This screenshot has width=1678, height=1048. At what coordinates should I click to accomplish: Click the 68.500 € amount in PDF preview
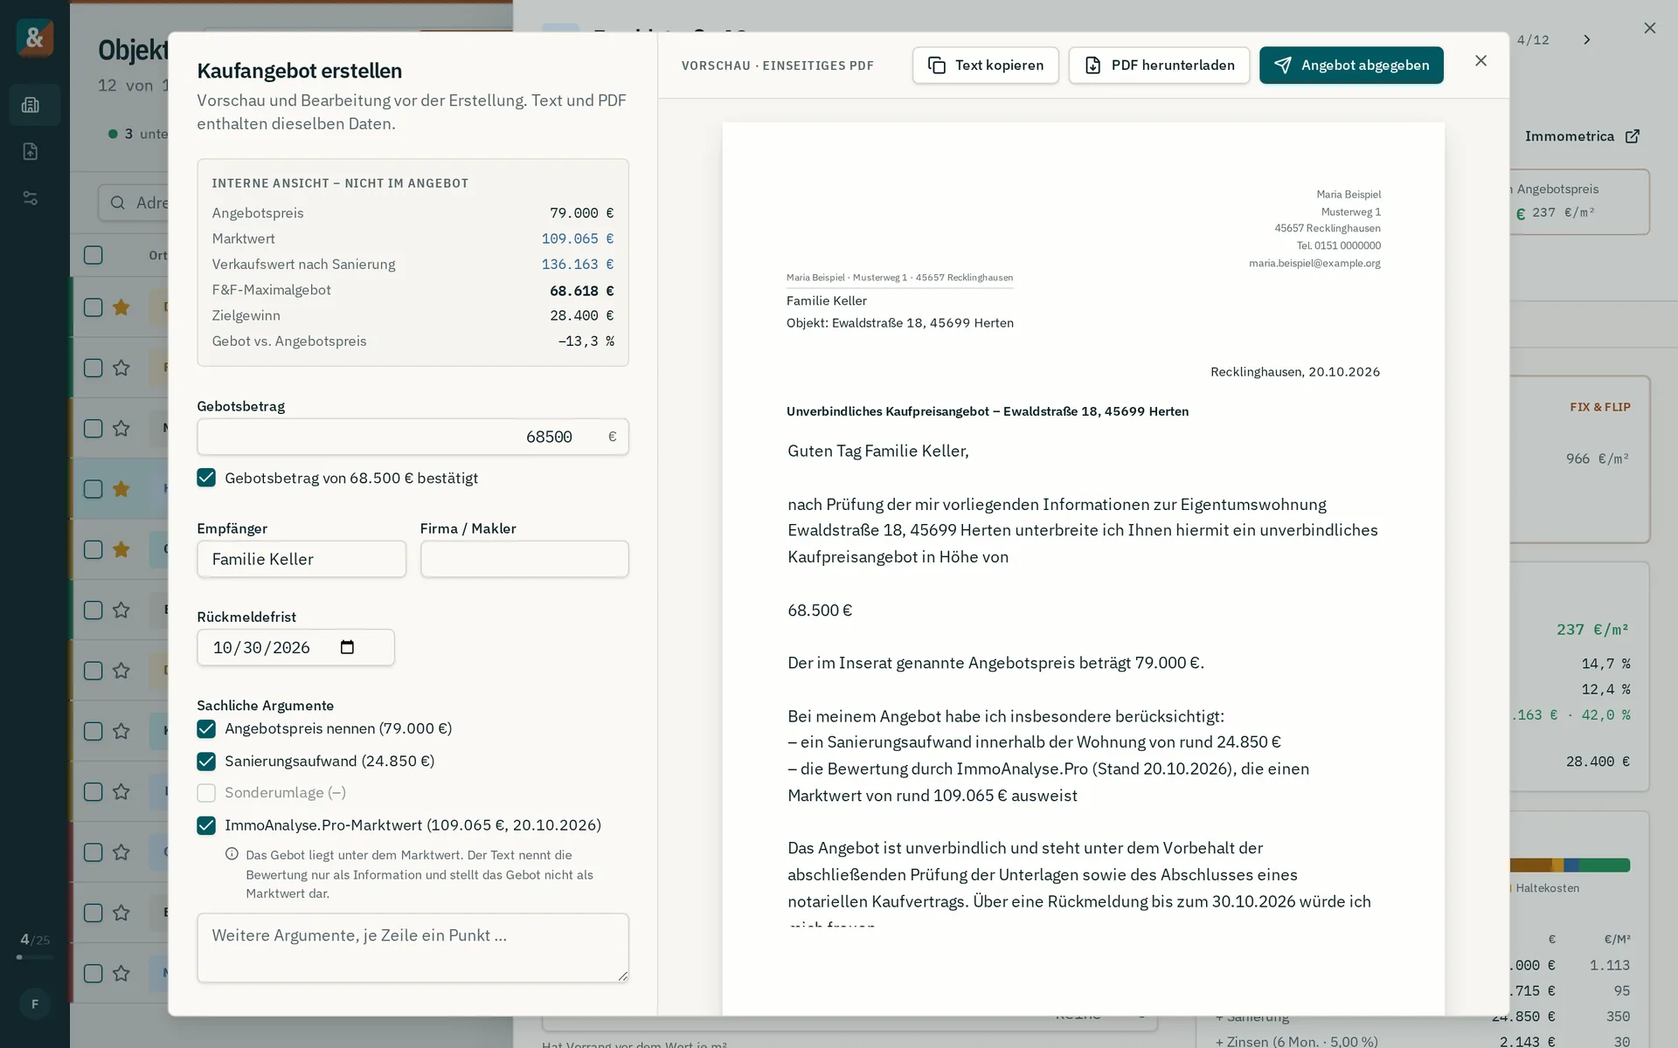(x=820, y=610)
